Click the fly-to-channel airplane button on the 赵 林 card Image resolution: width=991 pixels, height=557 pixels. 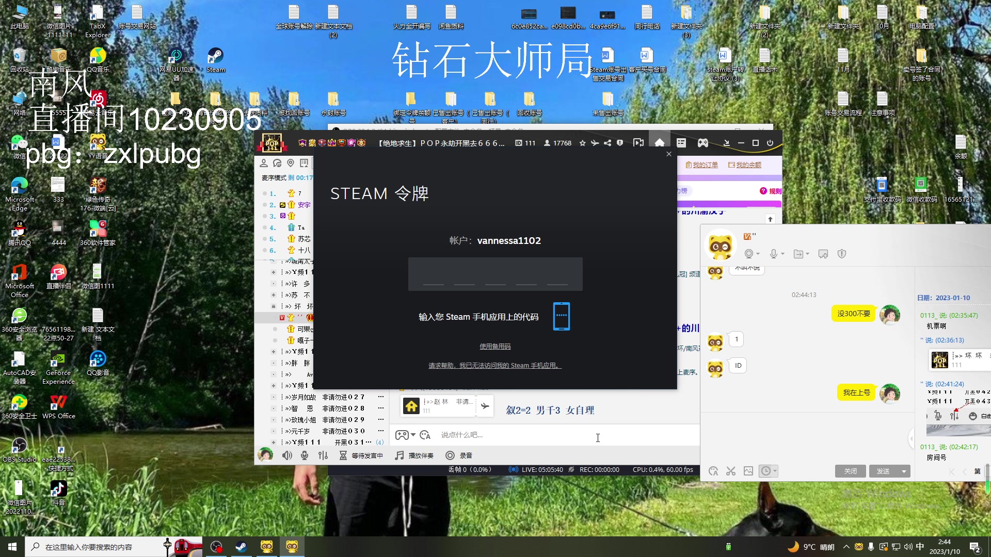485,406
